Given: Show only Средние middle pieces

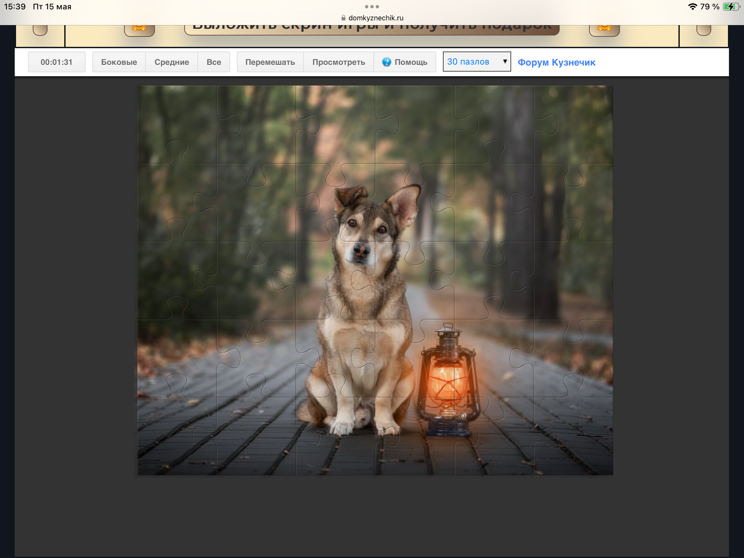Looking at the screenshot, I should [172, 62].
